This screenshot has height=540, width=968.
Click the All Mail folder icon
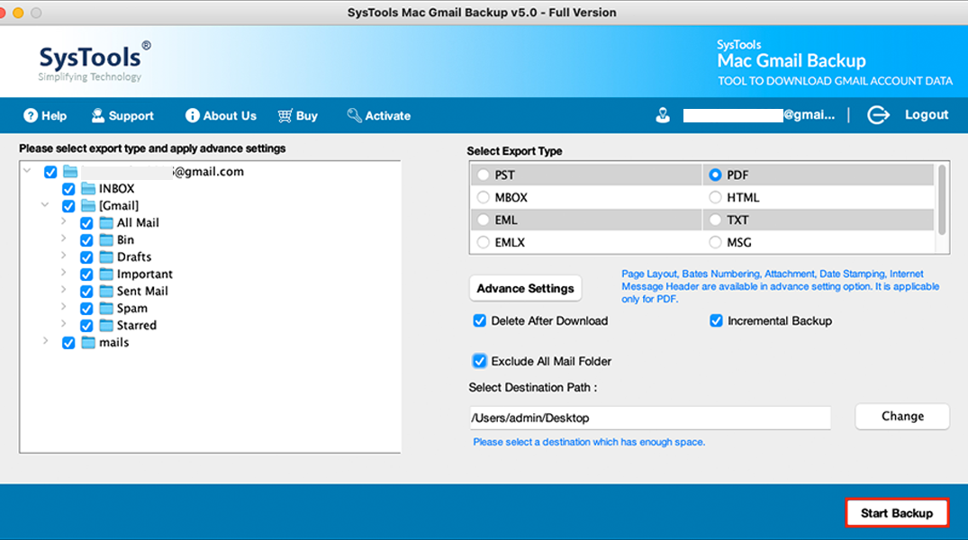(106, 223)
